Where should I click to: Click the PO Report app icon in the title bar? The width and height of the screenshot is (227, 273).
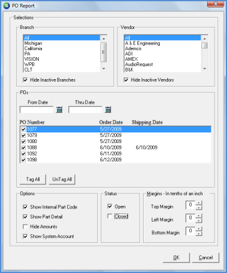click(x=6, y=6)
